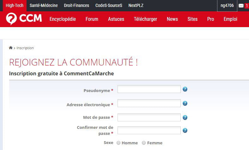Select the Homme radio button
This screenshot has width=249, height=150.
coord(118,143)
